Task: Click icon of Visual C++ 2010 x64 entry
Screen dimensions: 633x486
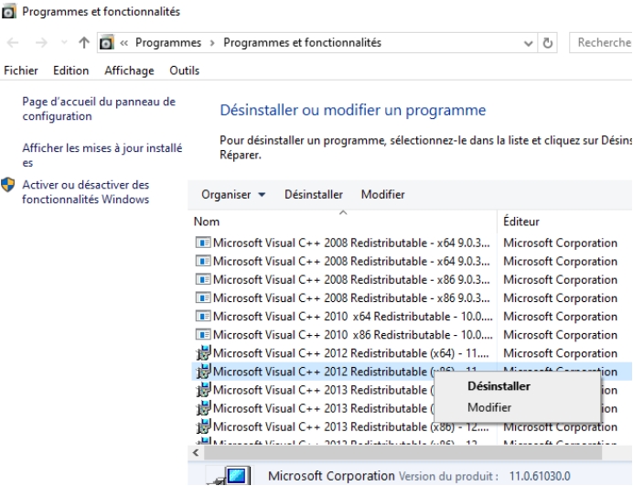Action: [203, 317]
